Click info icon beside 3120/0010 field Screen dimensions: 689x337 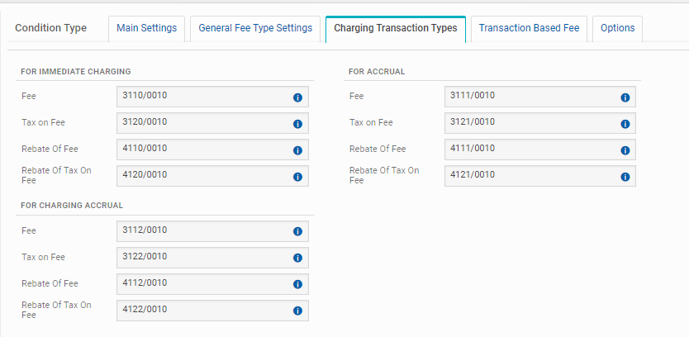(x=297, y=124)
